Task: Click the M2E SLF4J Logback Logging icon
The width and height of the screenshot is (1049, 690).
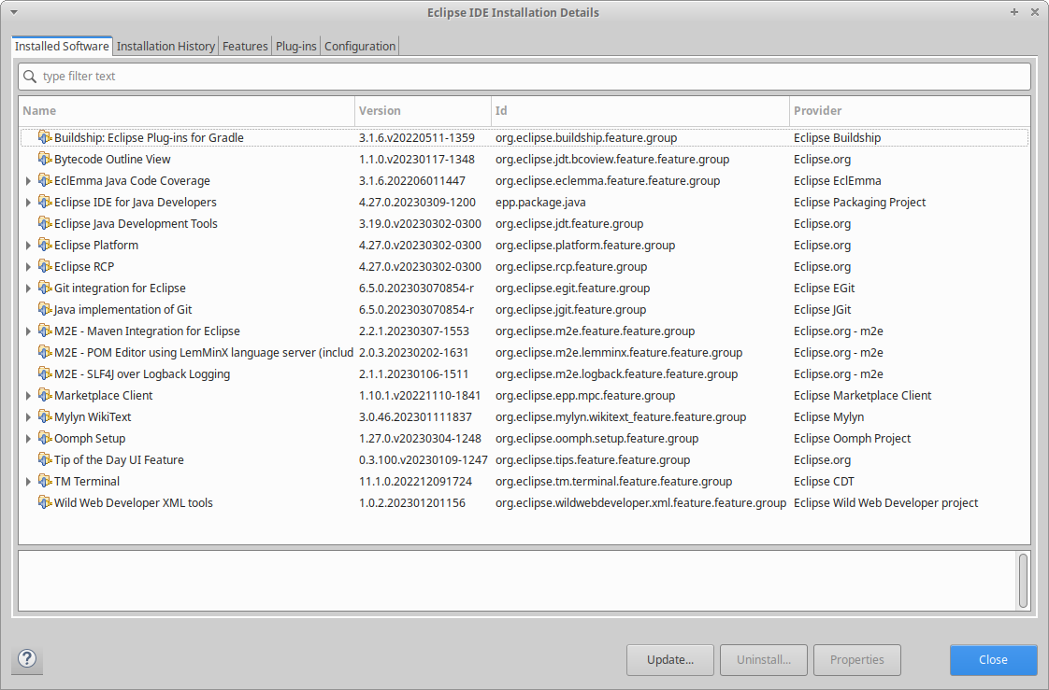Action: (45, 373)
